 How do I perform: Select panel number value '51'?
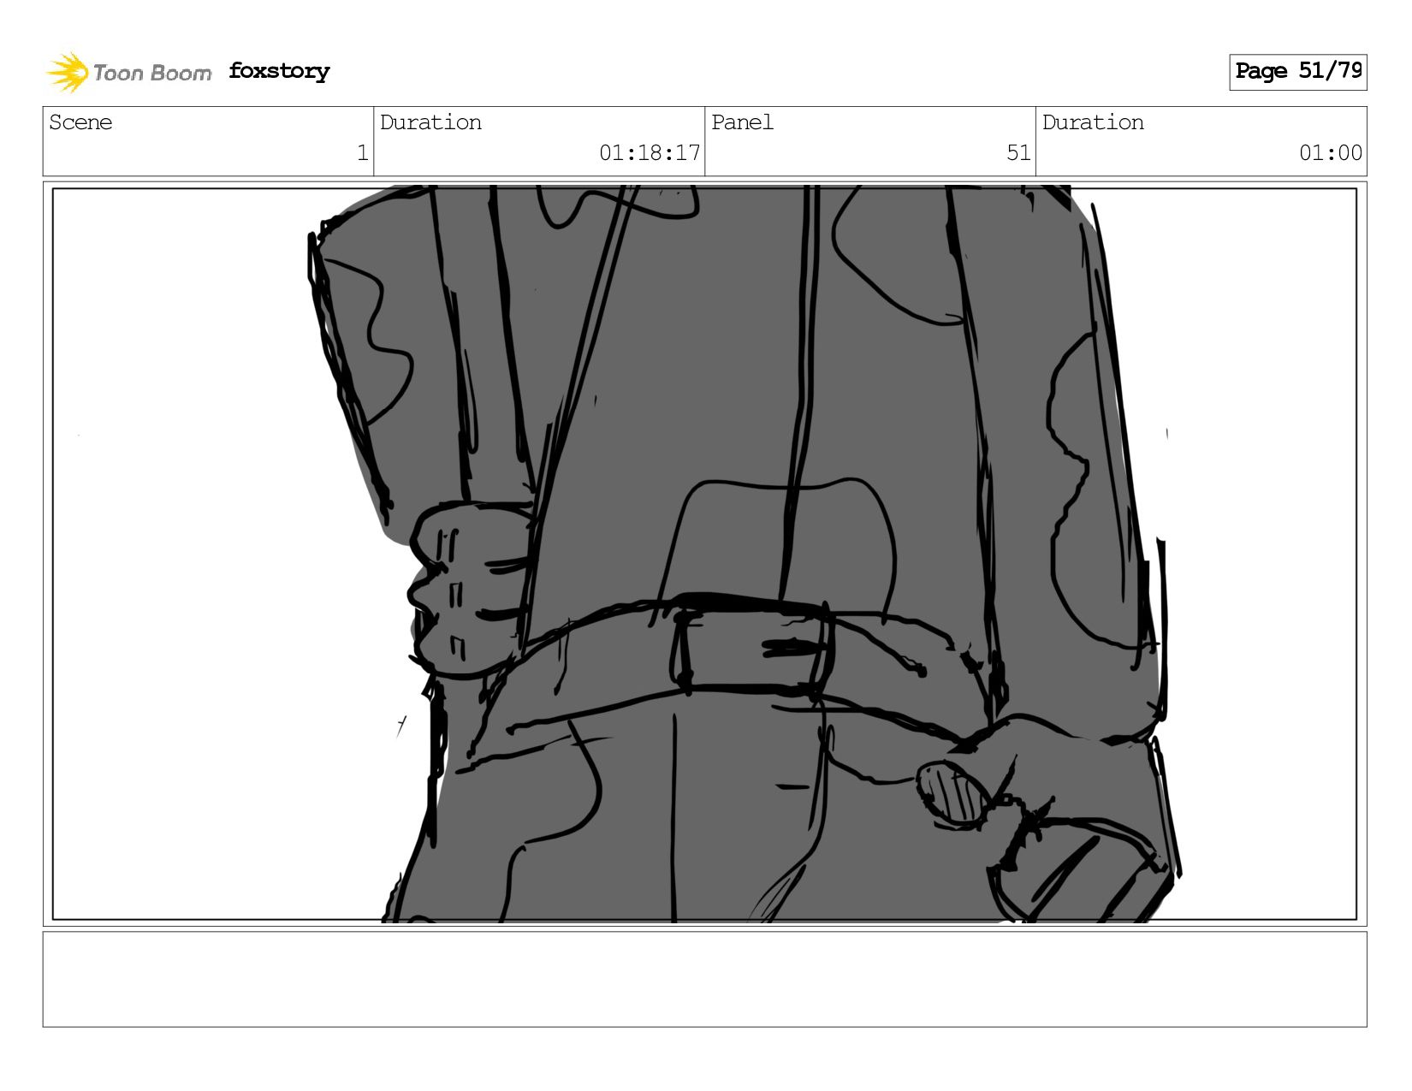click(1018, 153)
